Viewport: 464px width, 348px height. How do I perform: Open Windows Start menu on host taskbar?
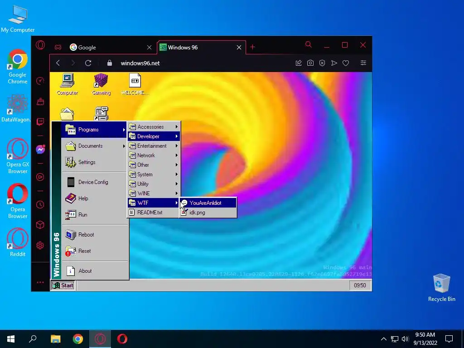11,339
